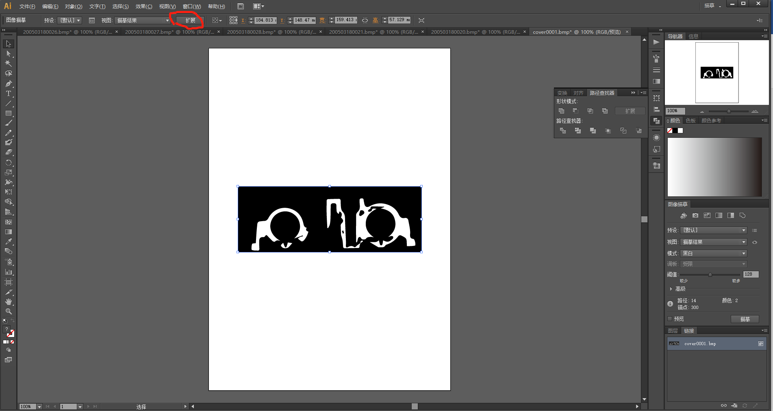This screenshot has width=773, height=411.
Task: Click the 阈值 threshold slider handle
Action: click(710, 274)
